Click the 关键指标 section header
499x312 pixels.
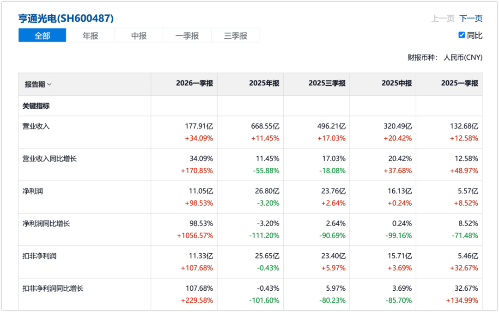(36, 106)
